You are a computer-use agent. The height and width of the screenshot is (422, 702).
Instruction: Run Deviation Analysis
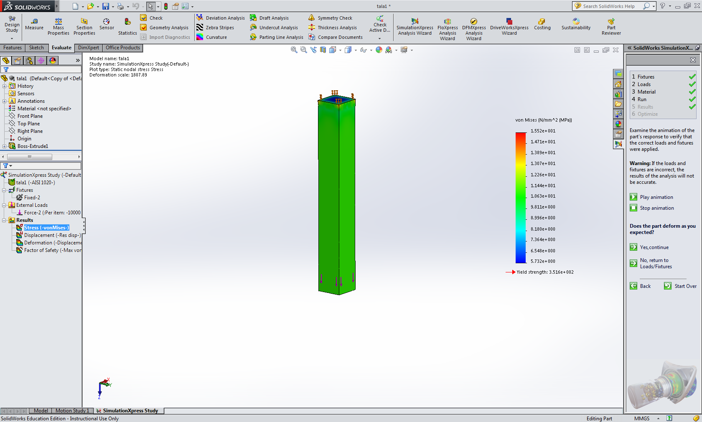tap(221, 18)
